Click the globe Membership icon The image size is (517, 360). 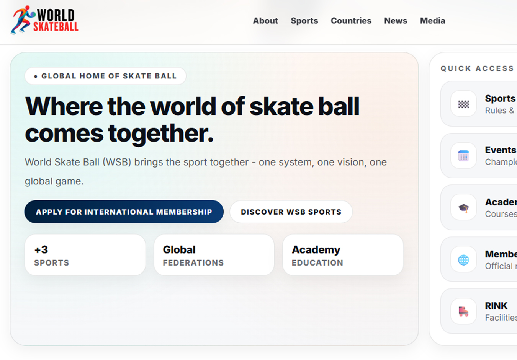click(x=463, y=260)
